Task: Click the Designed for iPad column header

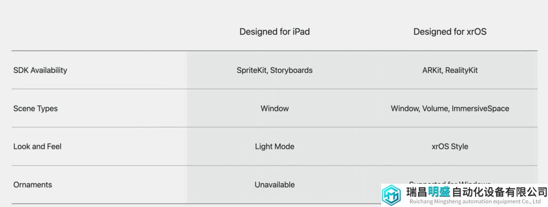Action: [275, 32]
